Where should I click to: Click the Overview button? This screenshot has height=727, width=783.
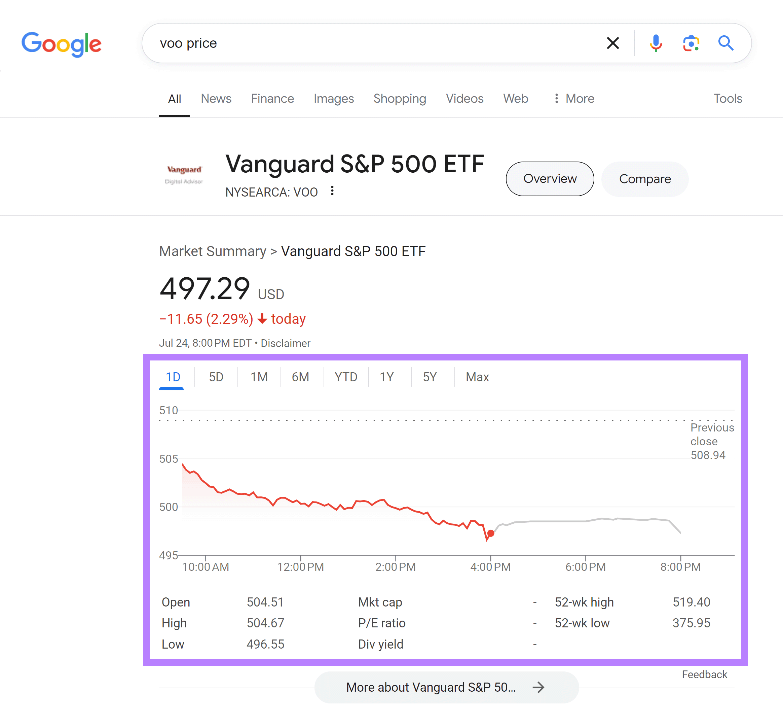click(x=550, y=179)
